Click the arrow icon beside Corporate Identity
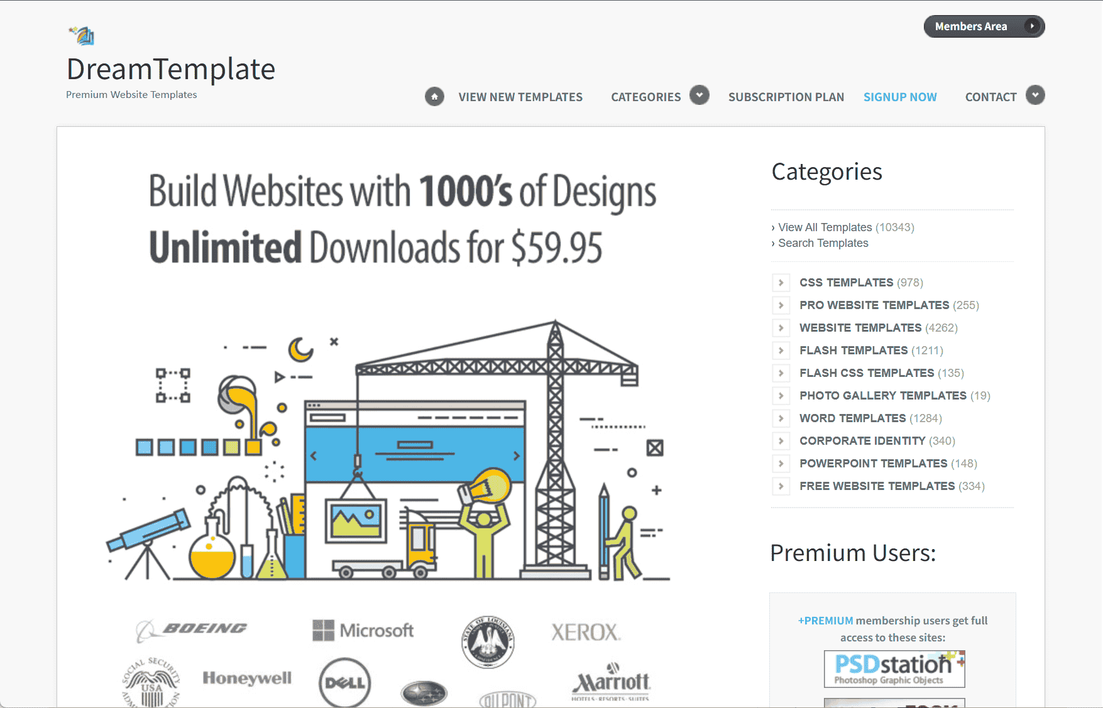Viewport: 1103px width, 708px height. pyautogui.click(x=781, y=441)
